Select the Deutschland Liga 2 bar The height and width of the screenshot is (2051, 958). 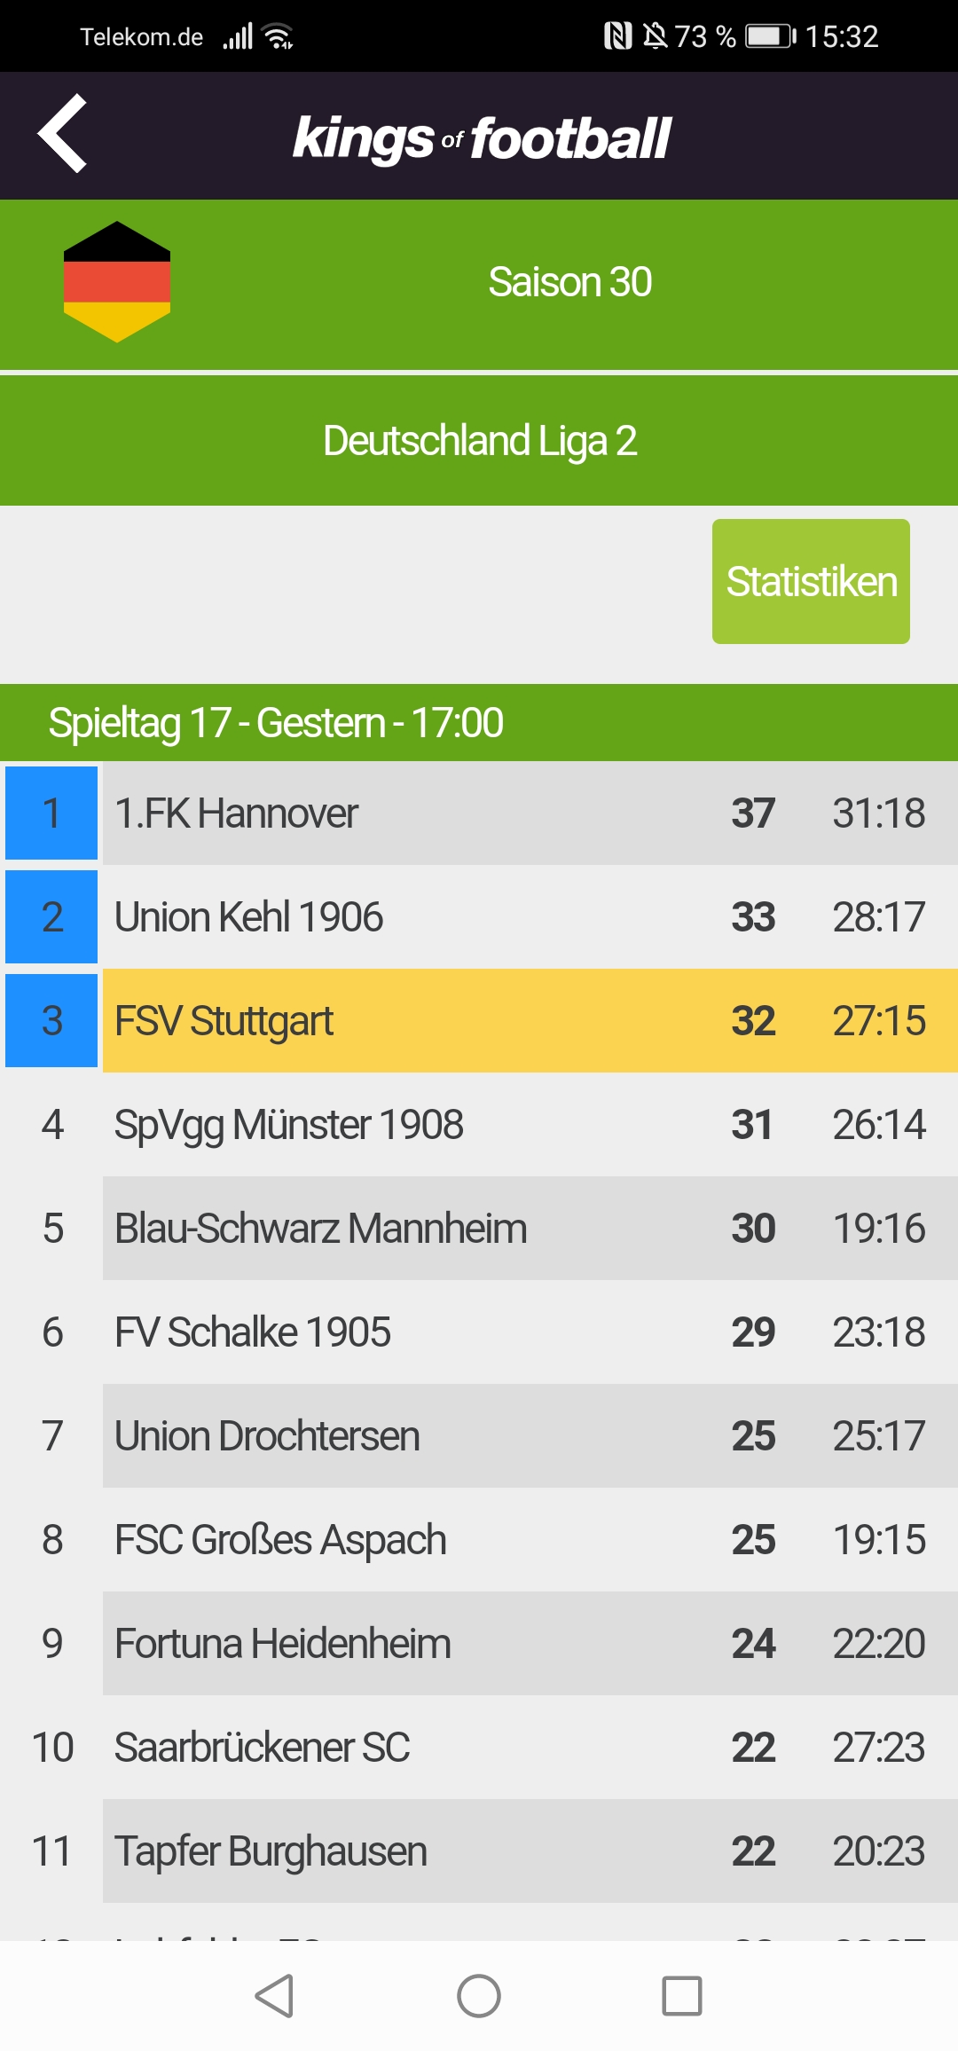coord(479,441)
